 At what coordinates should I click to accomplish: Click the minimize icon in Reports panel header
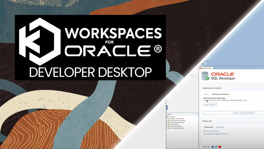[x=196, y=114]
